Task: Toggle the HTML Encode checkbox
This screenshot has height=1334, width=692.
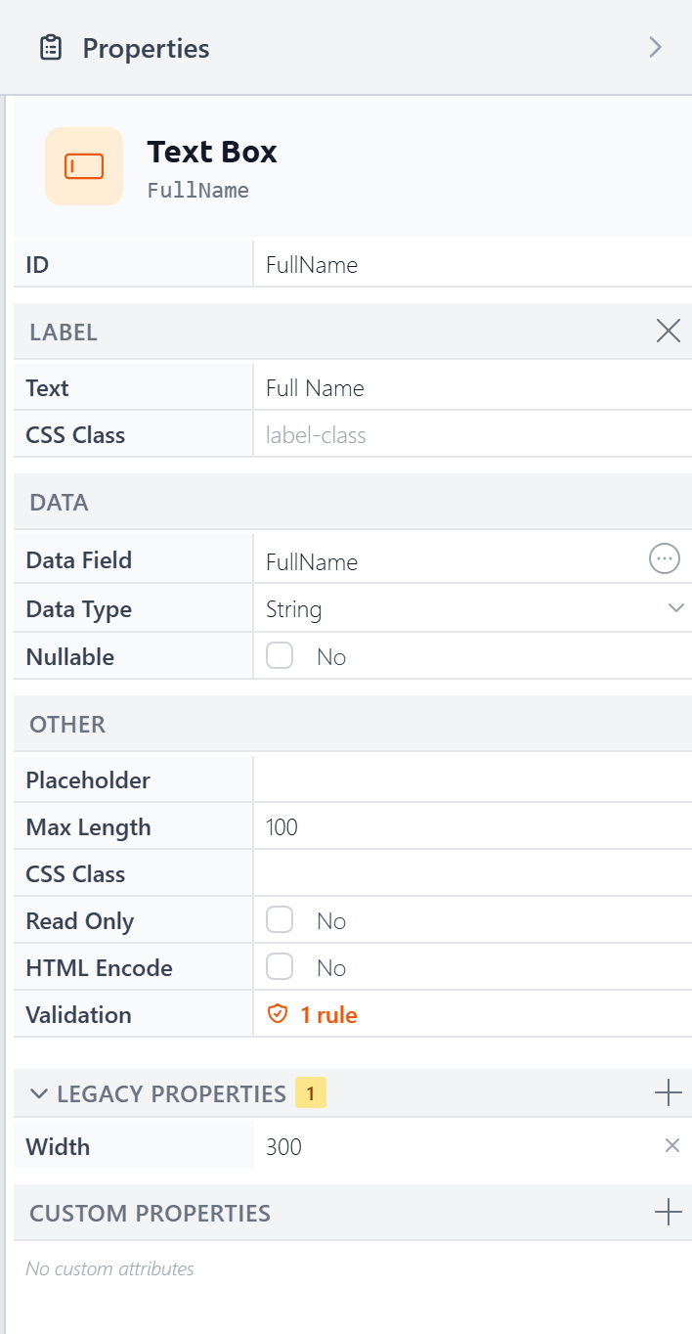Action: pyautogui.click(x=280, y=966)
